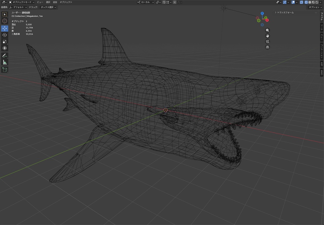324x225 pixels.
Task: Choose the Rotate tool
Action: click(4, 35)
